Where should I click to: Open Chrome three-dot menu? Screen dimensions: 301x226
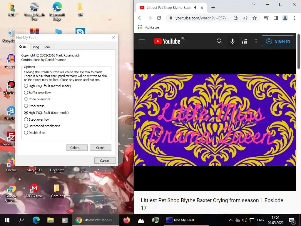point(295,18)
